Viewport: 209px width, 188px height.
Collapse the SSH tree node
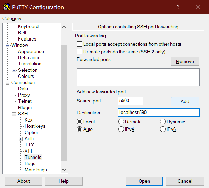tap(14, 114)
